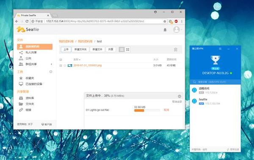Click the VPN device search field

pyautogui.click(x=215, y=82)
